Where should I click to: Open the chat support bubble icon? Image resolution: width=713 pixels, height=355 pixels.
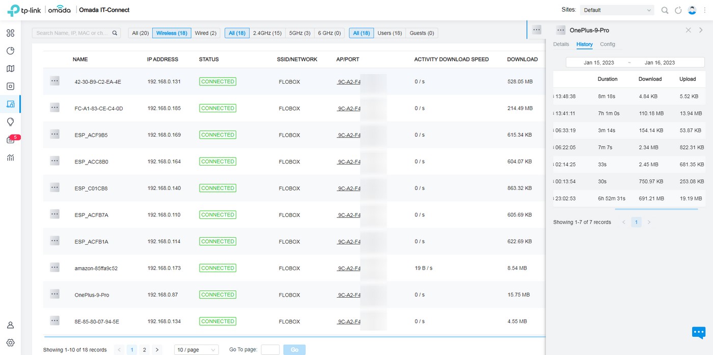[698, 332]
